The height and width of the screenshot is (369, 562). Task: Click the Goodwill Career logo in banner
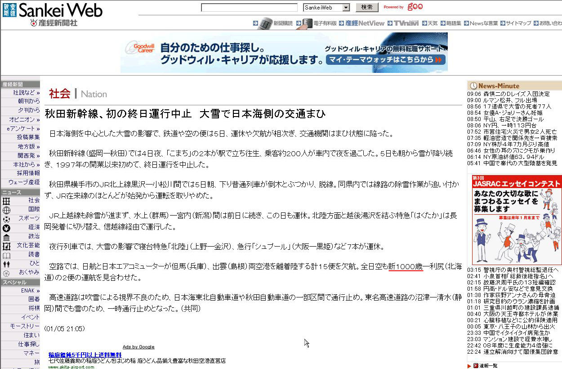[140, 48]
